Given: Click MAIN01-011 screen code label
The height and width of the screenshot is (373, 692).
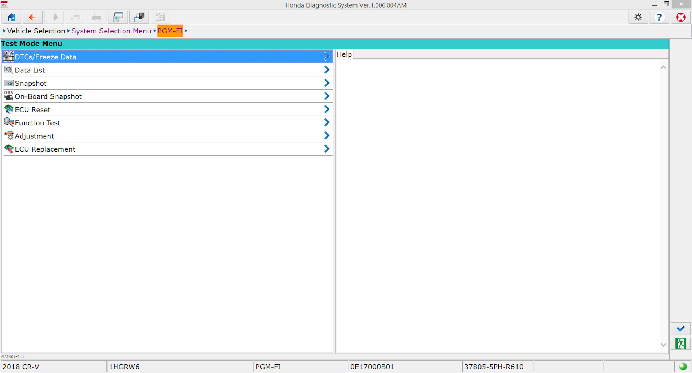Looking at the screenshot, I should [x=13, y=356].
